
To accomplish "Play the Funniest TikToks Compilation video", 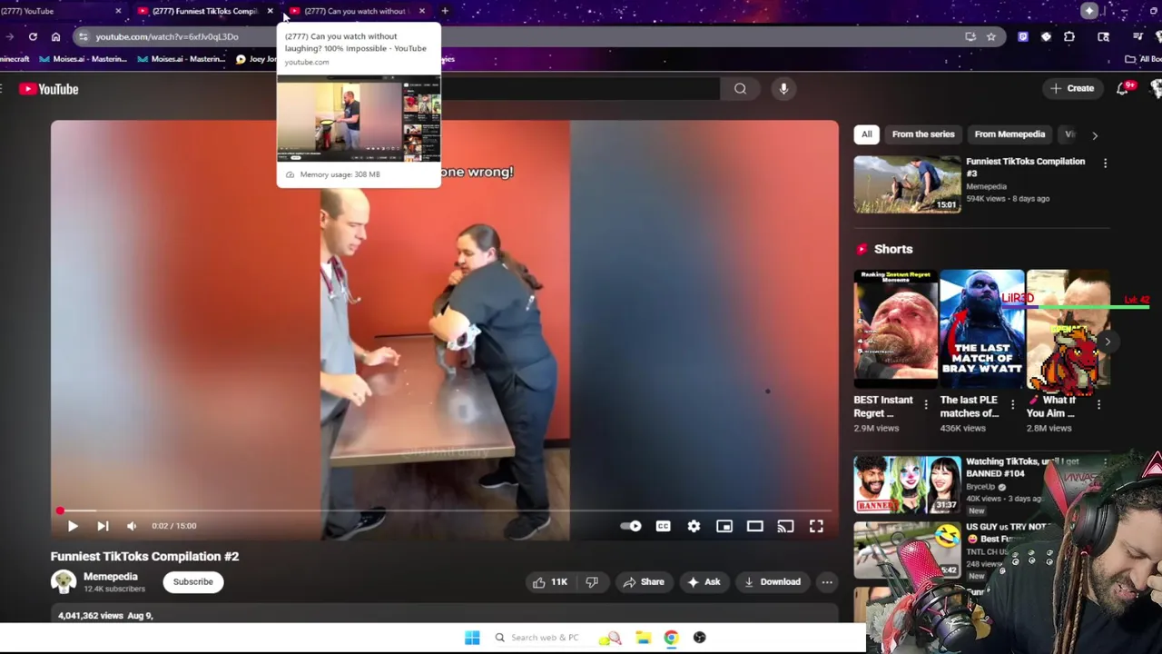I will 73,526.
